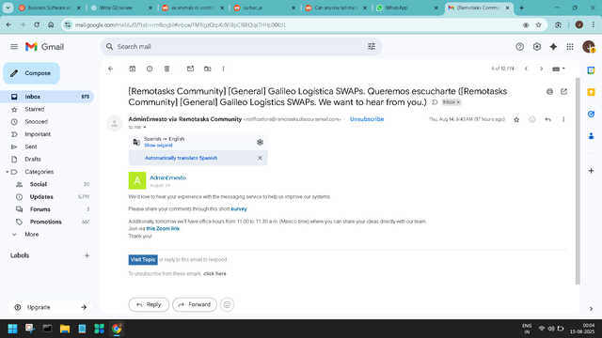Open email in a new window

563,92
